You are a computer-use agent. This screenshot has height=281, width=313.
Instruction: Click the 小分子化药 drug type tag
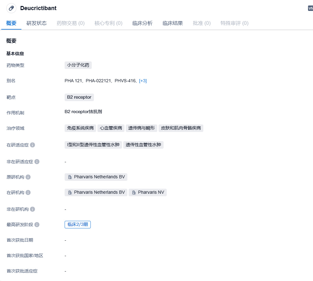click(78, 65)
